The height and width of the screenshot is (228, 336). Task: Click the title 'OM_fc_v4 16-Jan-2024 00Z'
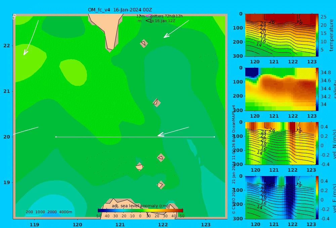(120, 10)
